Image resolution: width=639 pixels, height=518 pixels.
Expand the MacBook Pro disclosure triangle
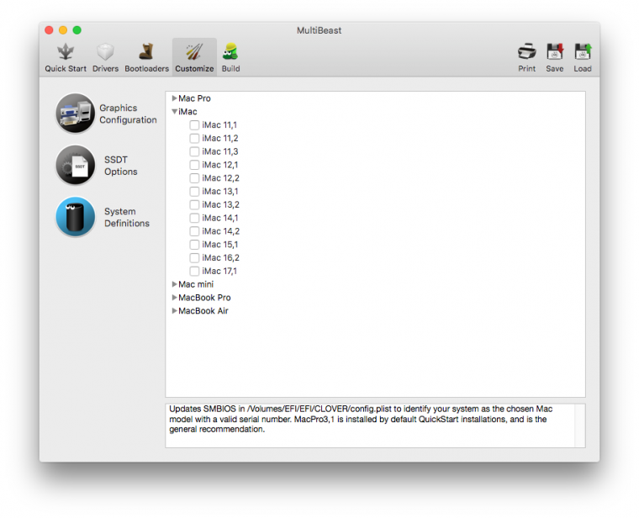(x=174, y=298)
